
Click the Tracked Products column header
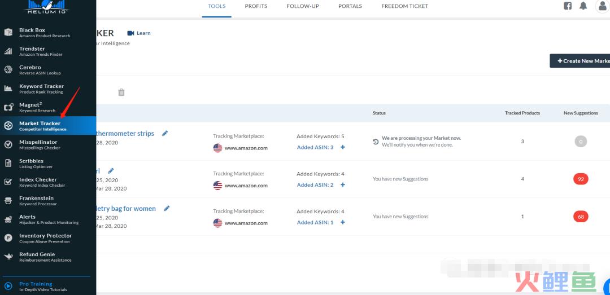click(522, 113)
